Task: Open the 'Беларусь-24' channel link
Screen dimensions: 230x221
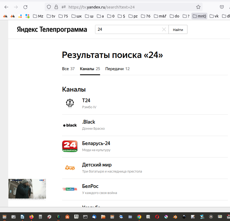Action: coord(96,143)
